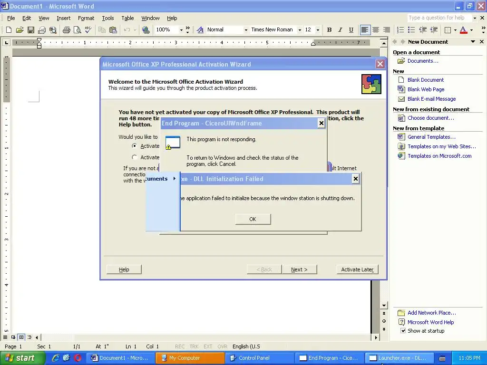The width and height of the screenshot is (487, 365).
Task: Toggle Italic formatting
Action: pos(340,30)
